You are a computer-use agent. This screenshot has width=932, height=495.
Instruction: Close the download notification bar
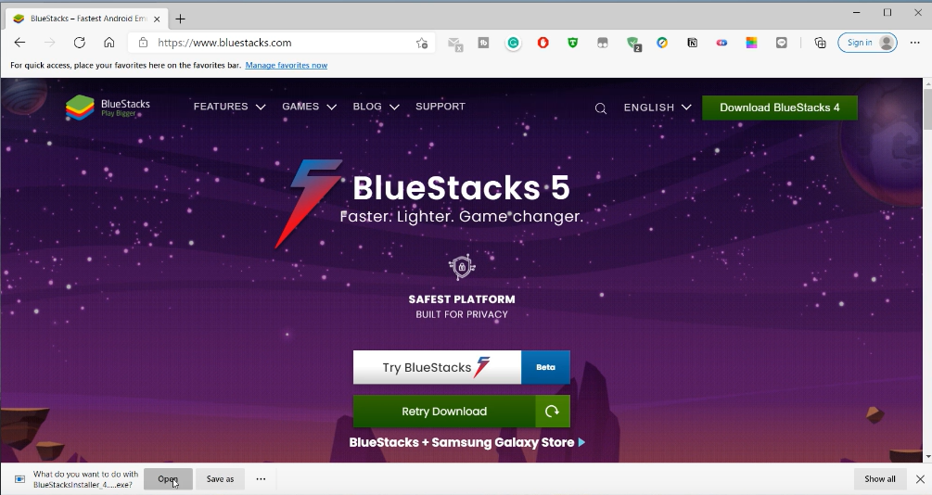tap(920, 479)
